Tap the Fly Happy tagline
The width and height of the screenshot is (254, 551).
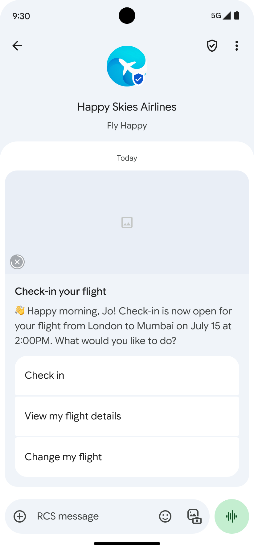click(127, 126)
